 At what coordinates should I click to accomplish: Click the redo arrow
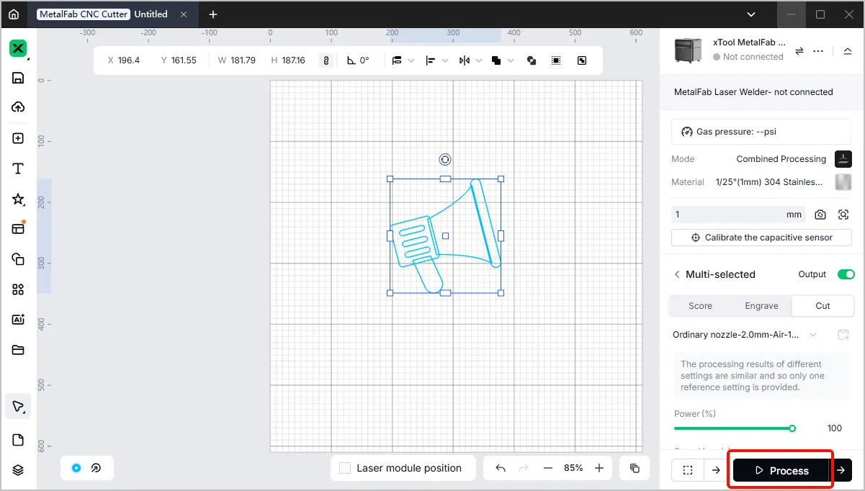(x=524, y=468)
